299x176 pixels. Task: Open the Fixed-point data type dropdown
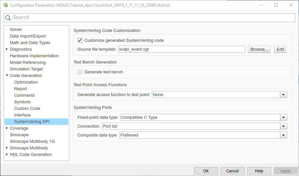coord(284,117)
